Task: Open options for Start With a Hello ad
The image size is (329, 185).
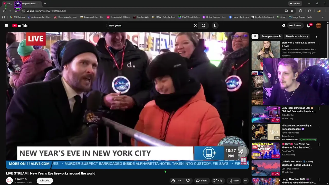Action: (319, 43)
